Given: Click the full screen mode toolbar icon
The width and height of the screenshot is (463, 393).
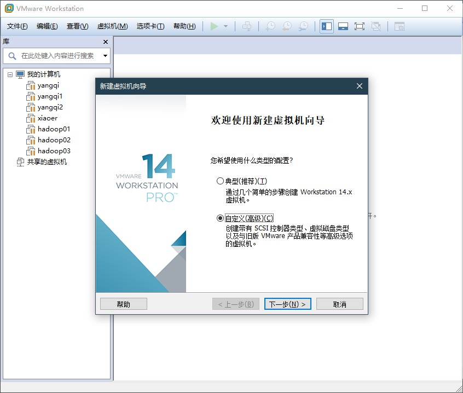Looking at the screenshot, I should coord(360,26).
